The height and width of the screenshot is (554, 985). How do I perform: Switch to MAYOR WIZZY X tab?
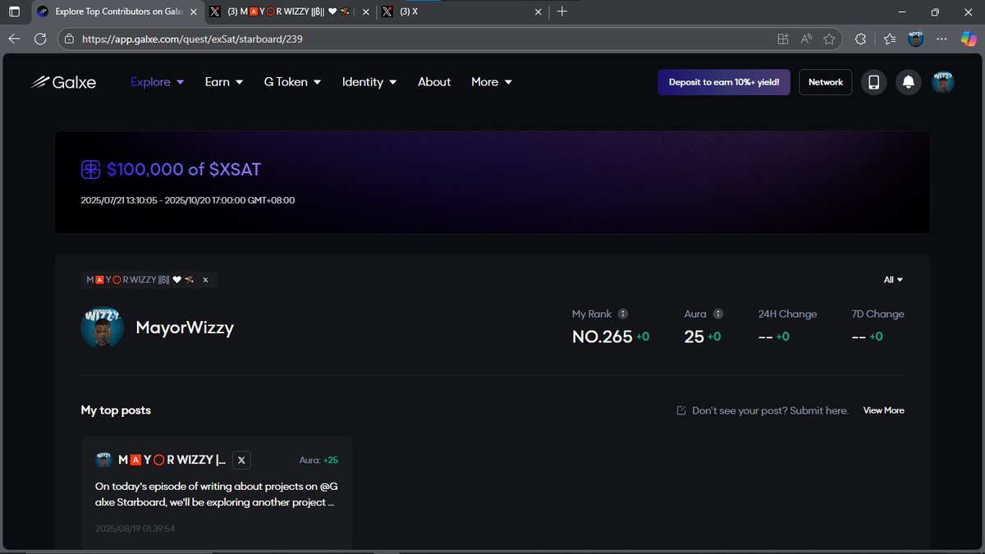[289, 12]
